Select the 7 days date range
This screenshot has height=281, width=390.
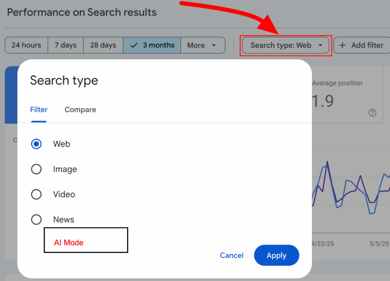click(x=66, y=45)
